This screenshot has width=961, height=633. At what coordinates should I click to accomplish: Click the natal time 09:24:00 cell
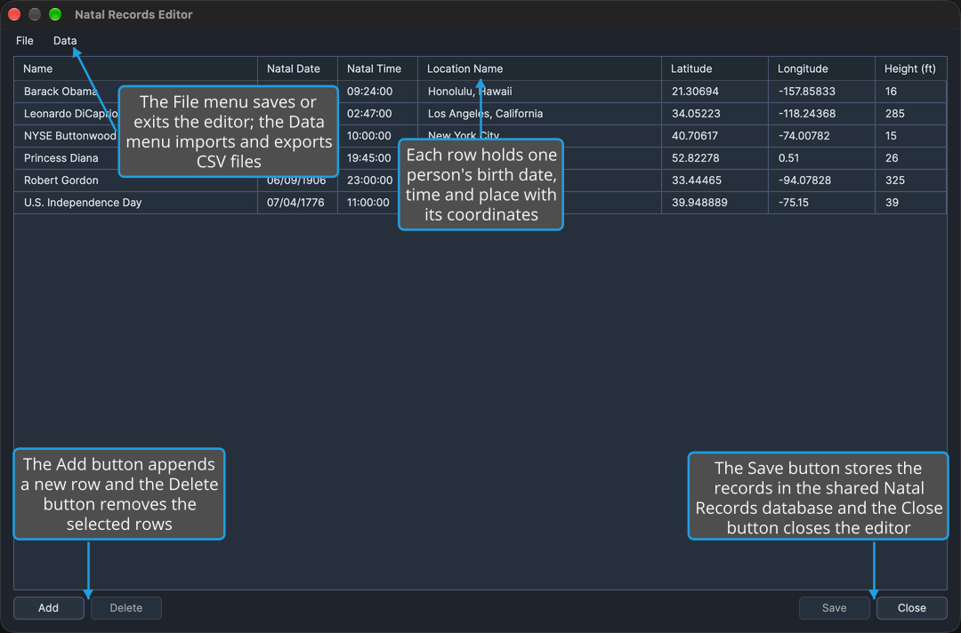click(377, 92)
